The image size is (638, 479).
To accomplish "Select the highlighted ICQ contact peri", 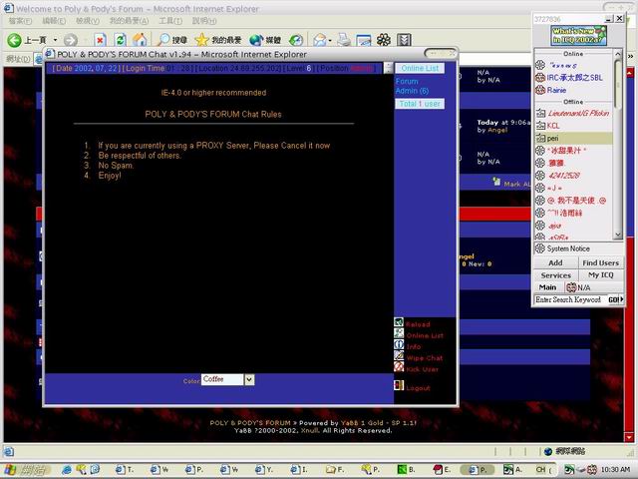I will pos(574,138).
